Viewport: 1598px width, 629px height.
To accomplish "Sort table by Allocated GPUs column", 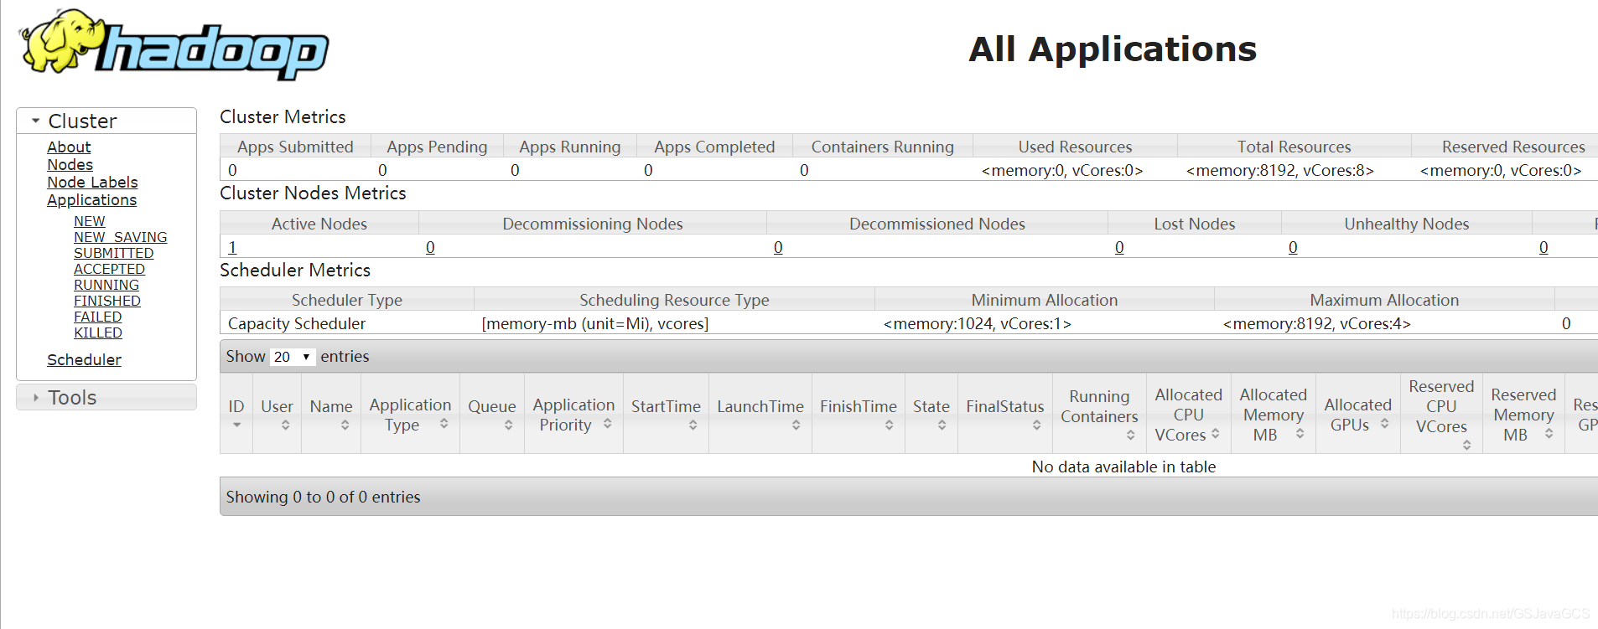I will point(1357,414).
